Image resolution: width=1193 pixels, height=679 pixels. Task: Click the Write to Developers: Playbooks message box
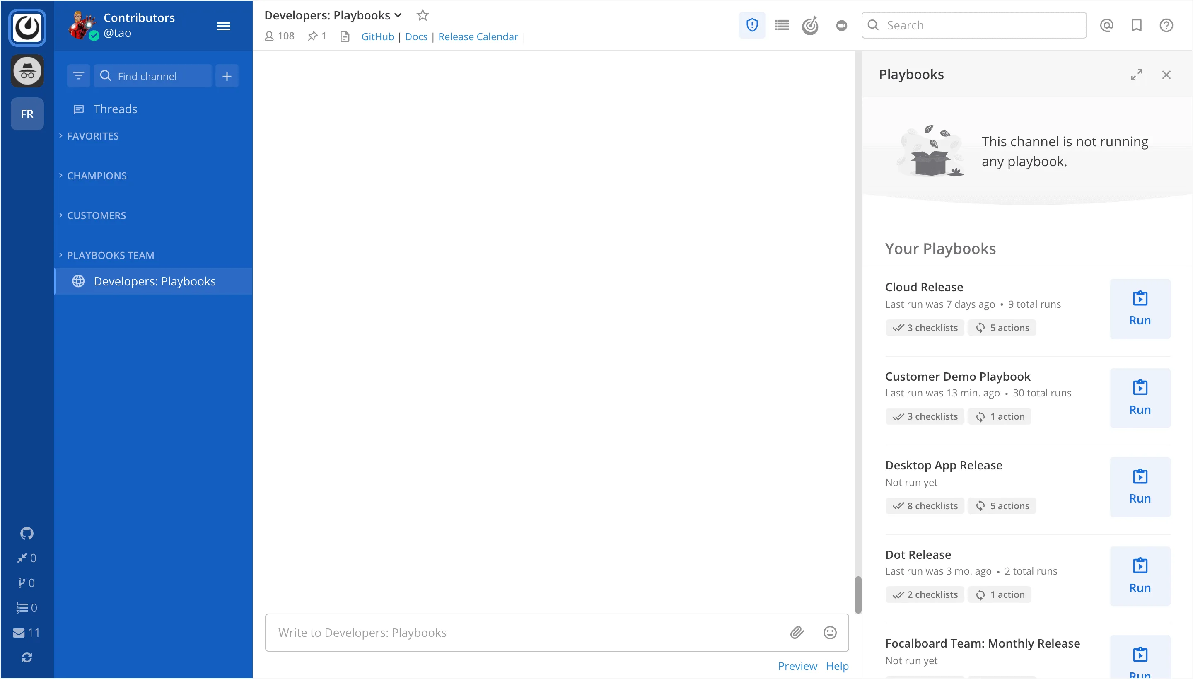(557, 632)
